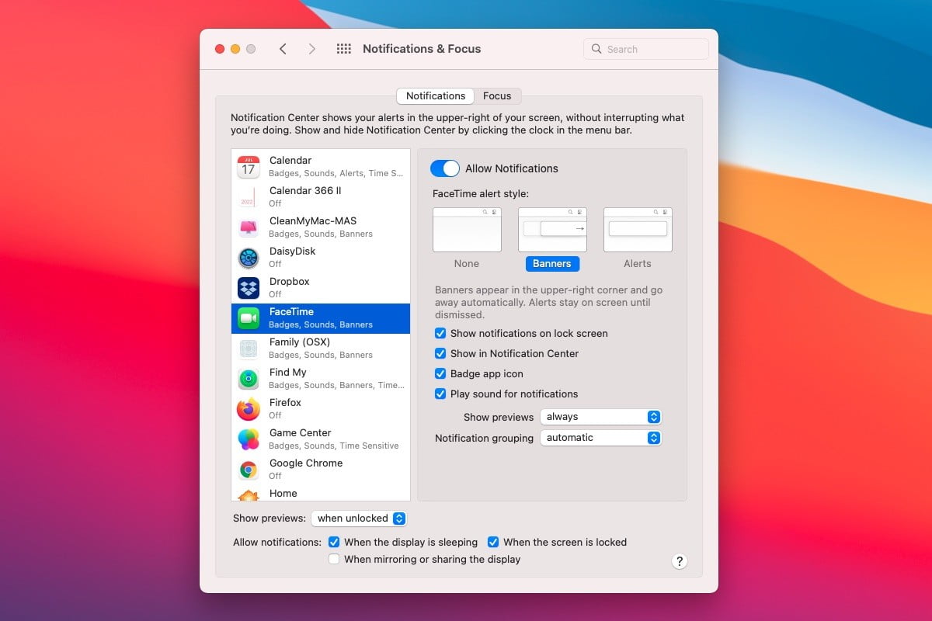Screen dimensions: 932x621
Task: Switch to the Focus tab
Action: (x=498, y=95)
